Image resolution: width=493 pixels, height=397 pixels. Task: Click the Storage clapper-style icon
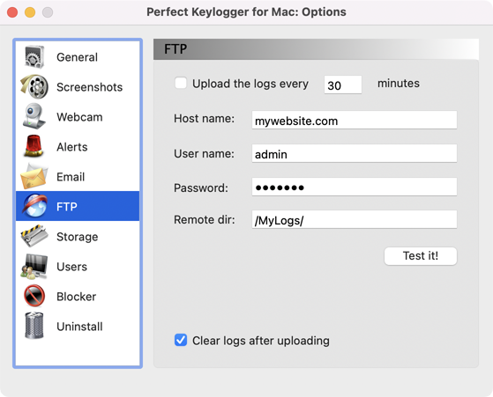click(x=34, y=236)
